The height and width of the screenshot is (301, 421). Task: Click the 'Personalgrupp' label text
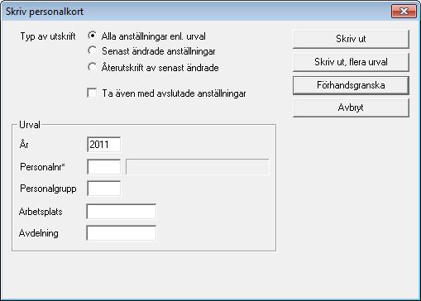(48, 189)
